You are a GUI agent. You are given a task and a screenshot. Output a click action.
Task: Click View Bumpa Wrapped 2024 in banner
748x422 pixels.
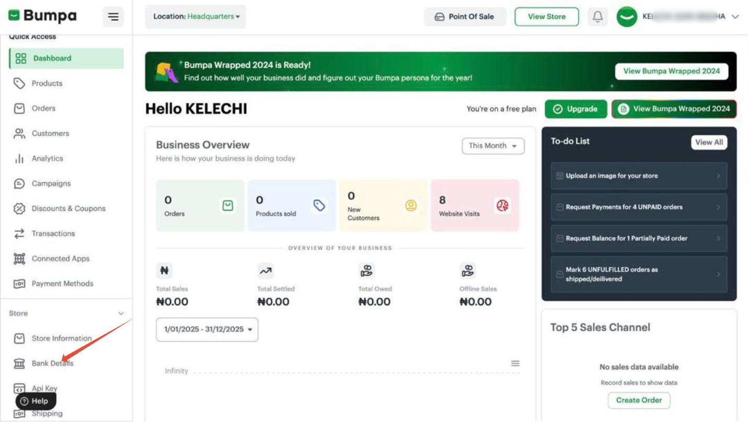point(672,72)
